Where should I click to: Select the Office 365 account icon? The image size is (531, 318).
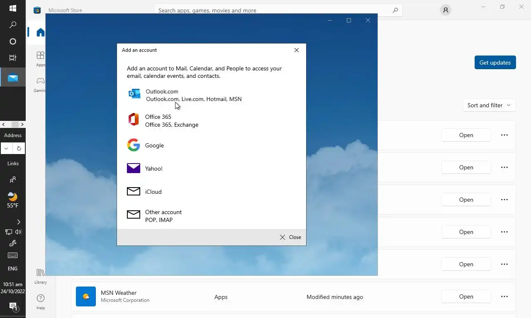133,119
